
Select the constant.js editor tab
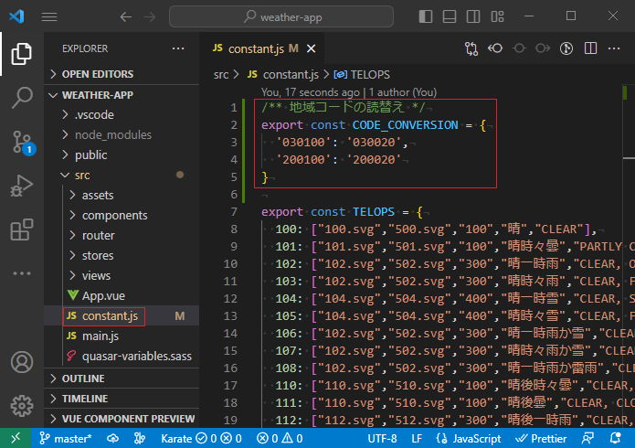(x=262, y=48)
